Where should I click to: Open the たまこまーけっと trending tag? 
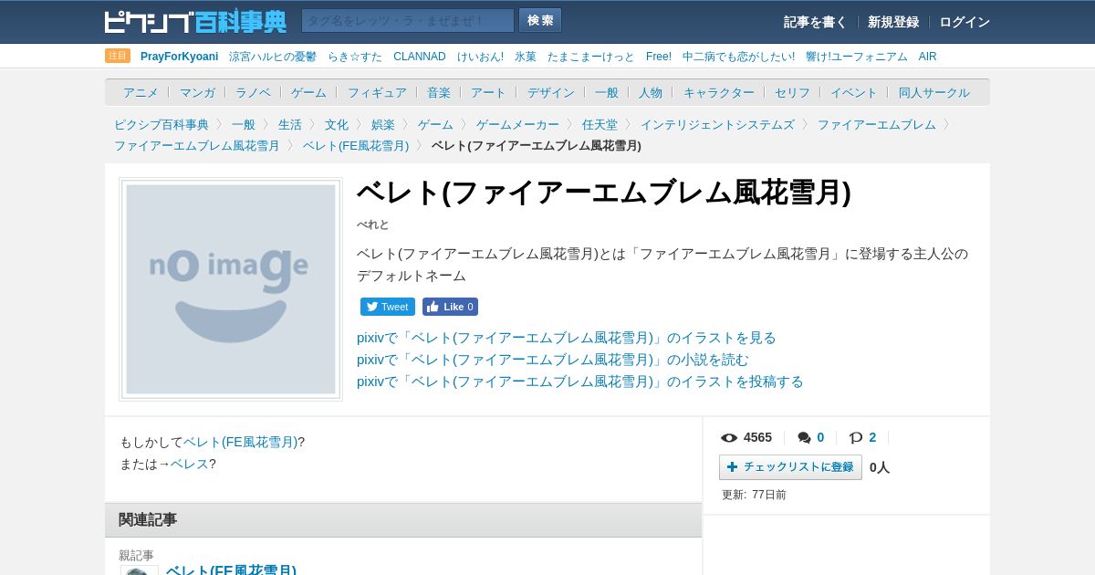(x=591, y=57)
